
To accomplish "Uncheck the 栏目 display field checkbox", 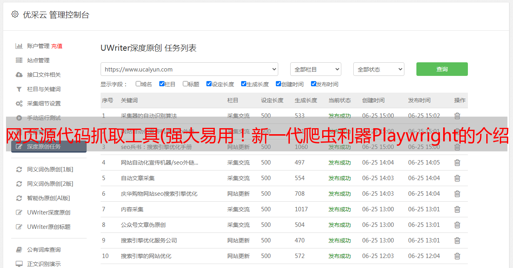I will click(162, 84).
